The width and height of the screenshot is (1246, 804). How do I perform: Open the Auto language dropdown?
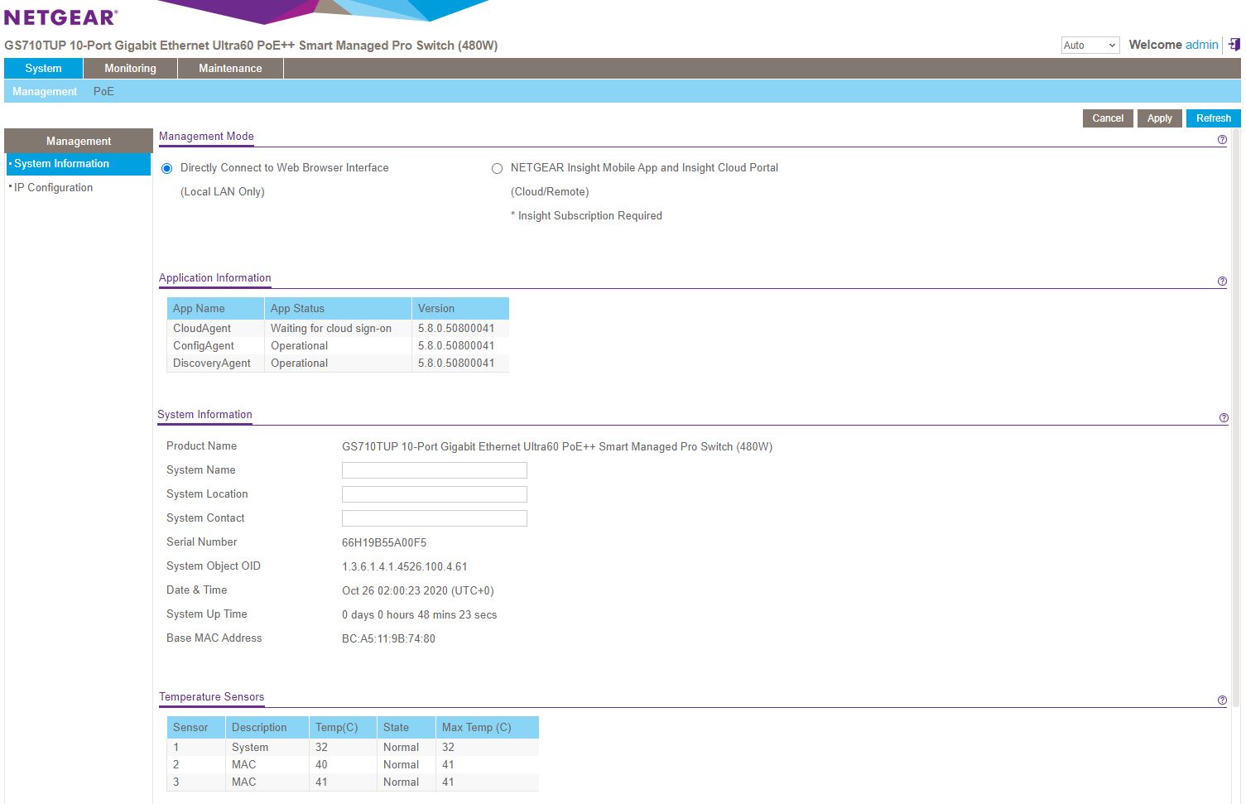pyautogui.click(x=1090, y=46)
